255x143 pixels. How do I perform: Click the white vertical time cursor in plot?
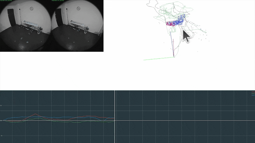point(115,117)
